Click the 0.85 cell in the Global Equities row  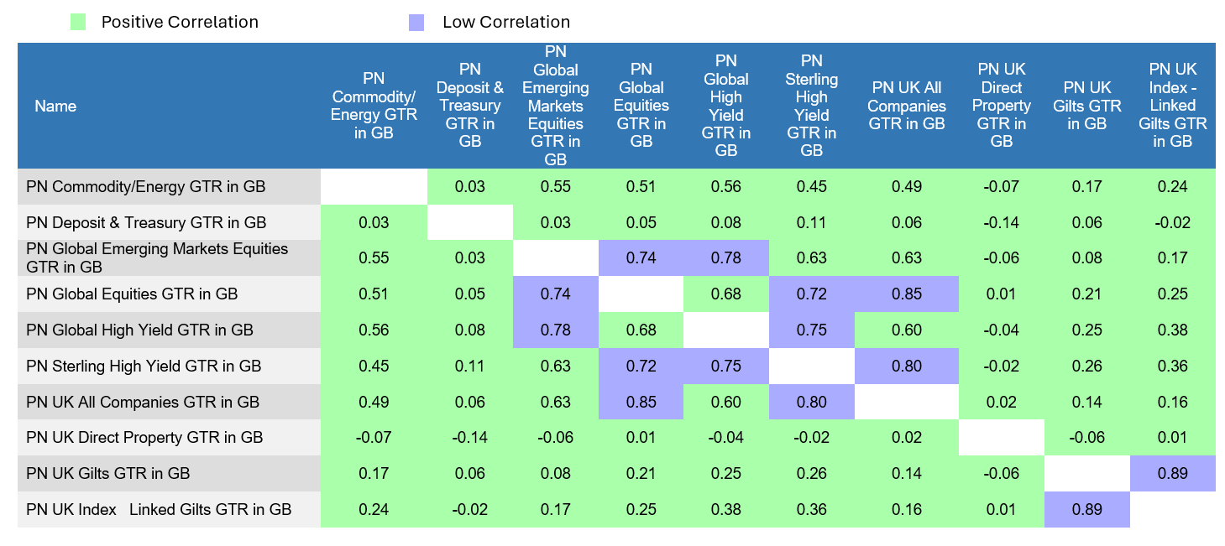(907, 294)
